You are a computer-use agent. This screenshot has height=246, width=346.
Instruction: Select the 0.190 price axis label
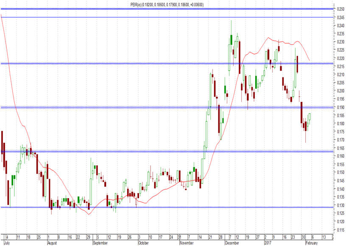click(x=341, y=107)
